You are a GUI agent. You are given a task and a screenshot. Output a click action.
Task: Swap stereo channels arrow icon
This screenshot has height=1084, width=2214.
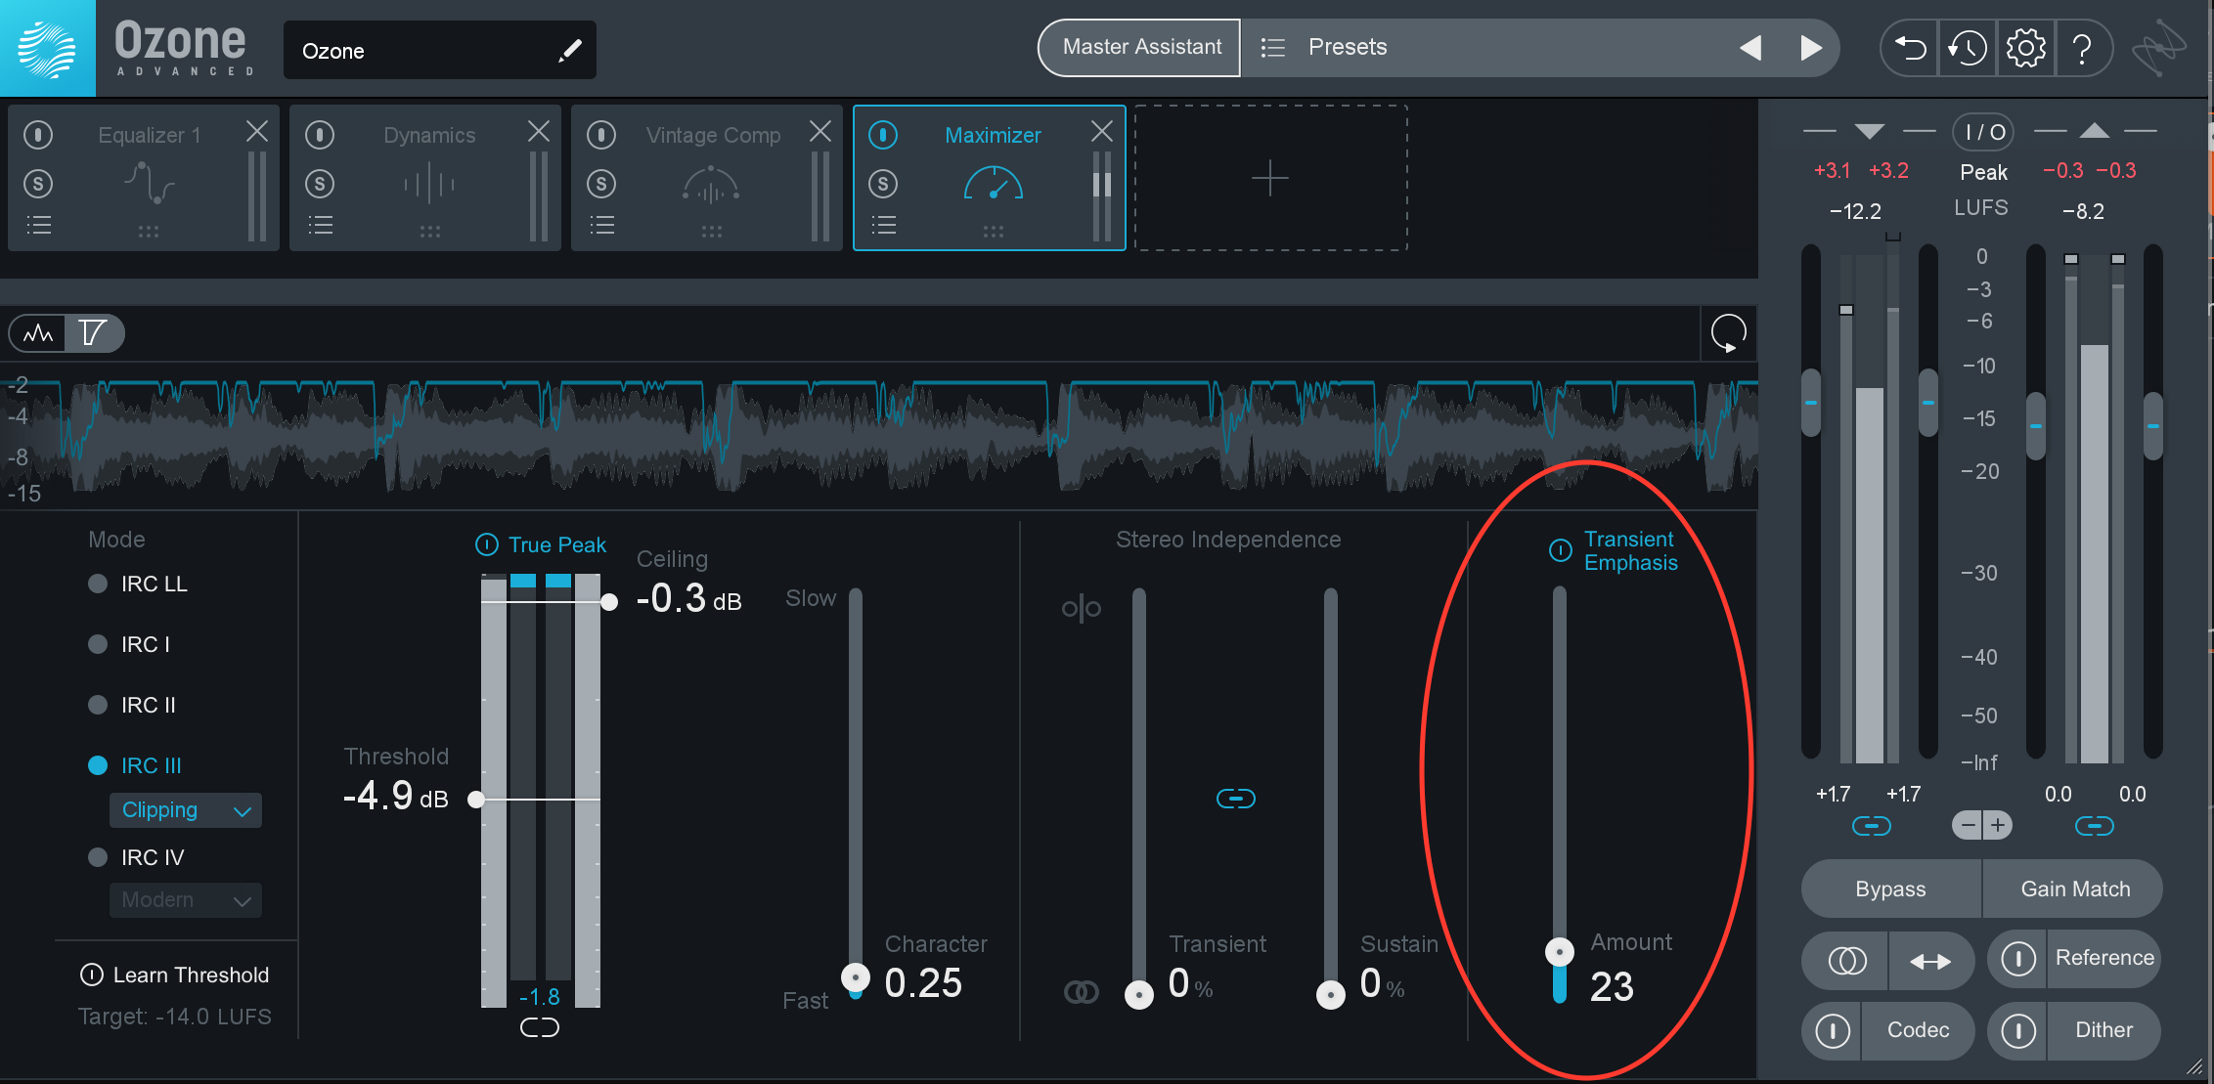point(1931,961)
